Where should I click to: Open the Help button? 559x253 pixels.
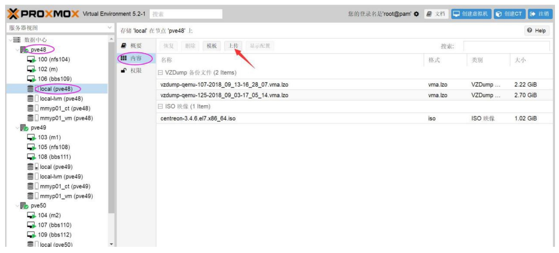tap(537, 31)
